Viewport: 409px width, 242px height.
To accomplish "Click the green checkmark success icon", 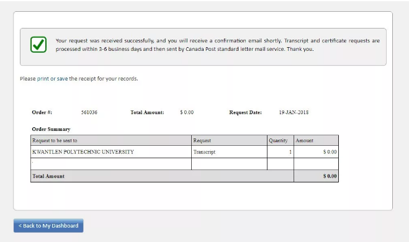I will [38, 45].
